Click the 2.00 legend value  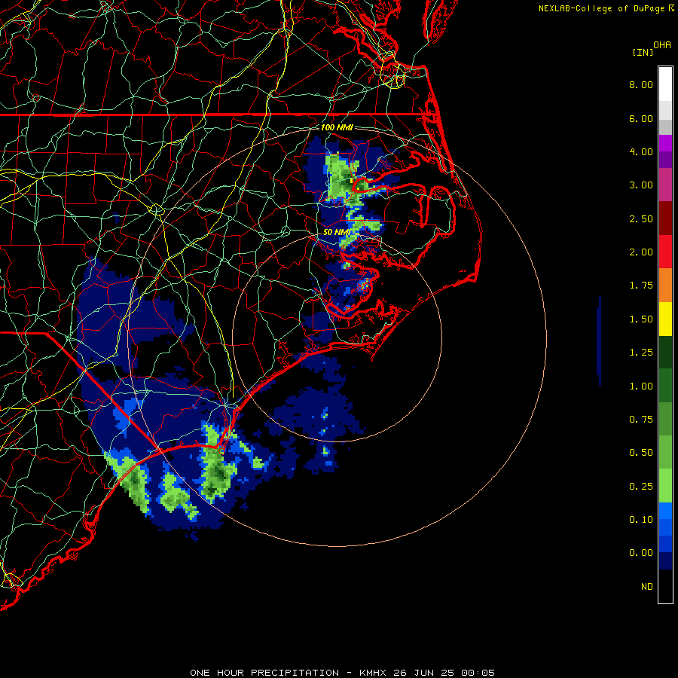click(x=641, y=252)
